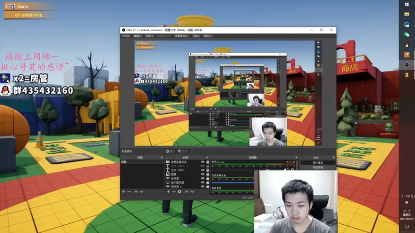Toggle visibility of second text source
Screen dimensions: 415x233
pos(203,170)
